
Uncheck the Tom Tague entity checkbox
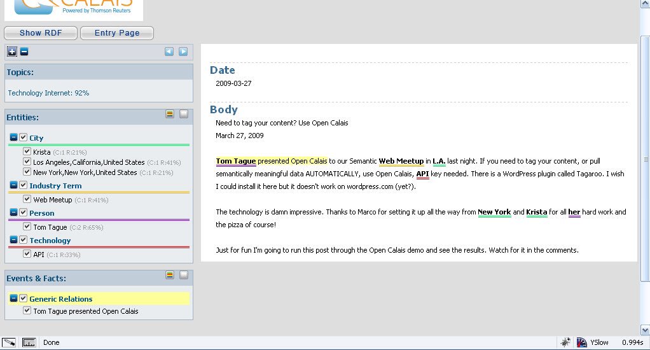(27, 227)
